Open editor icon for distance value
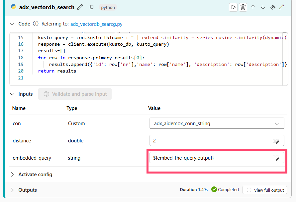This screenshot has height=202, width=296. pos(276,141)
